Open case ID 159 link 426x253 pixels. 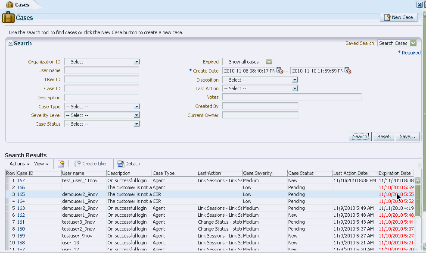tap(21, 236)
